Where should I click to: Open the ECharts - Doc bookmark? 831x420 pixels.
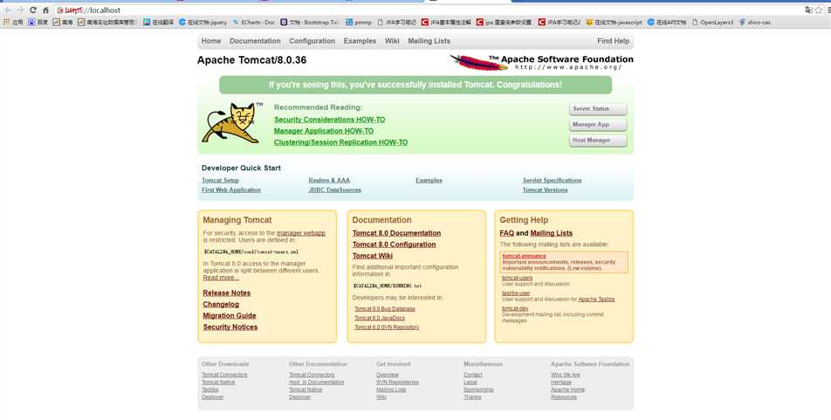coord(254,23)
